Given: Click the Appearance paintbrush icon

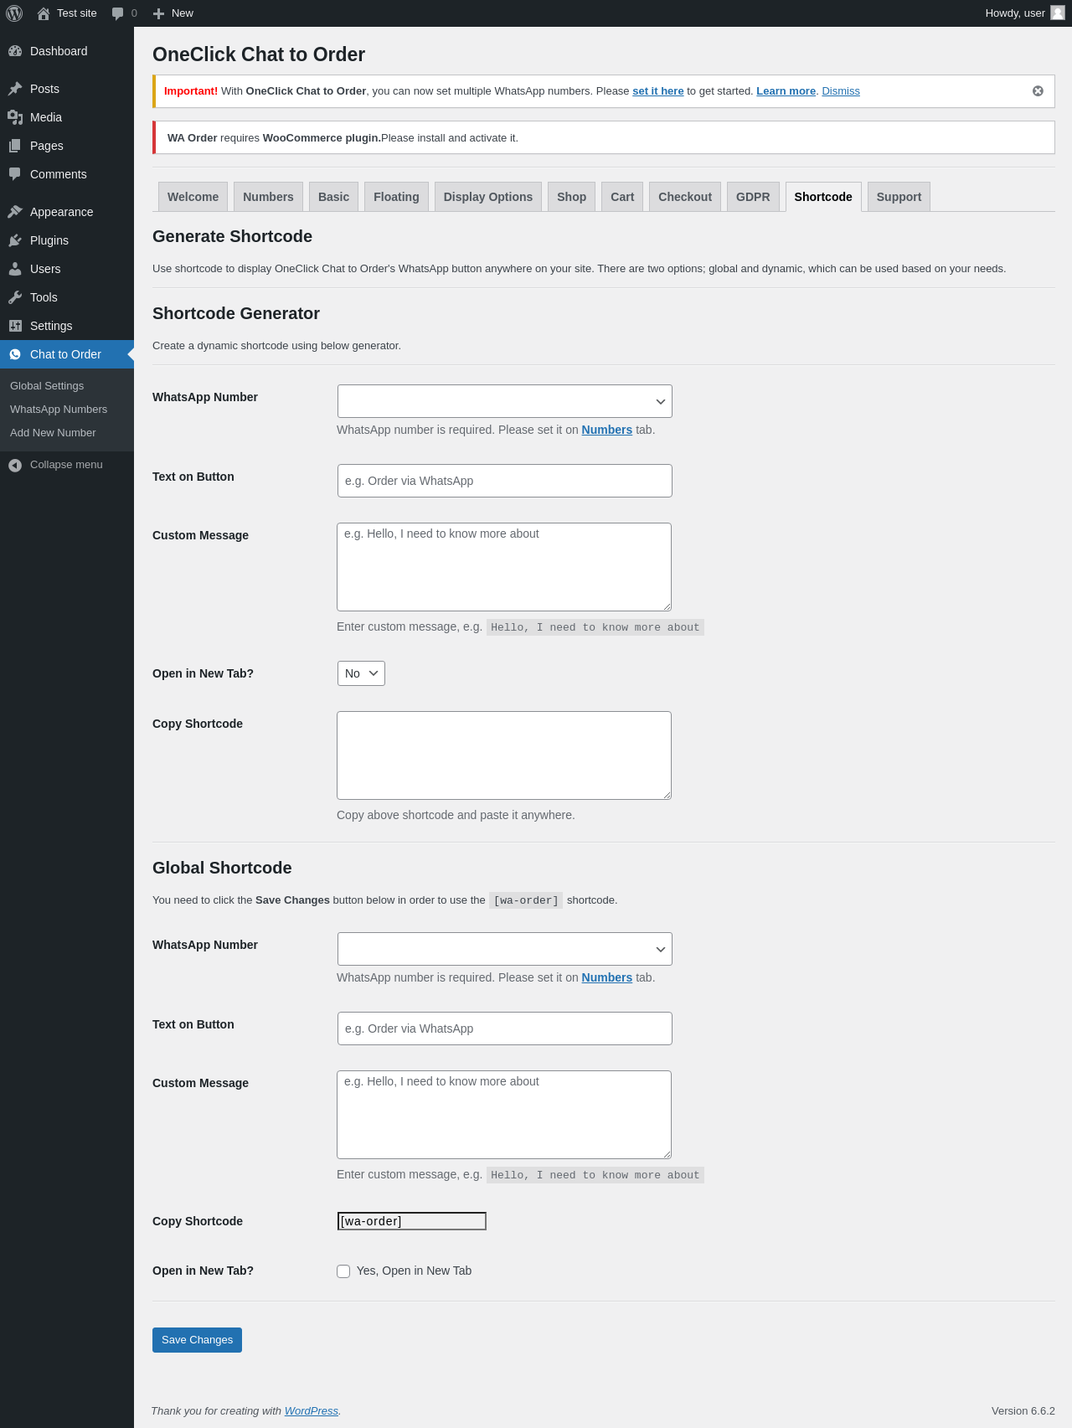Looking at the screenshot, I should [x=15, y=212].
